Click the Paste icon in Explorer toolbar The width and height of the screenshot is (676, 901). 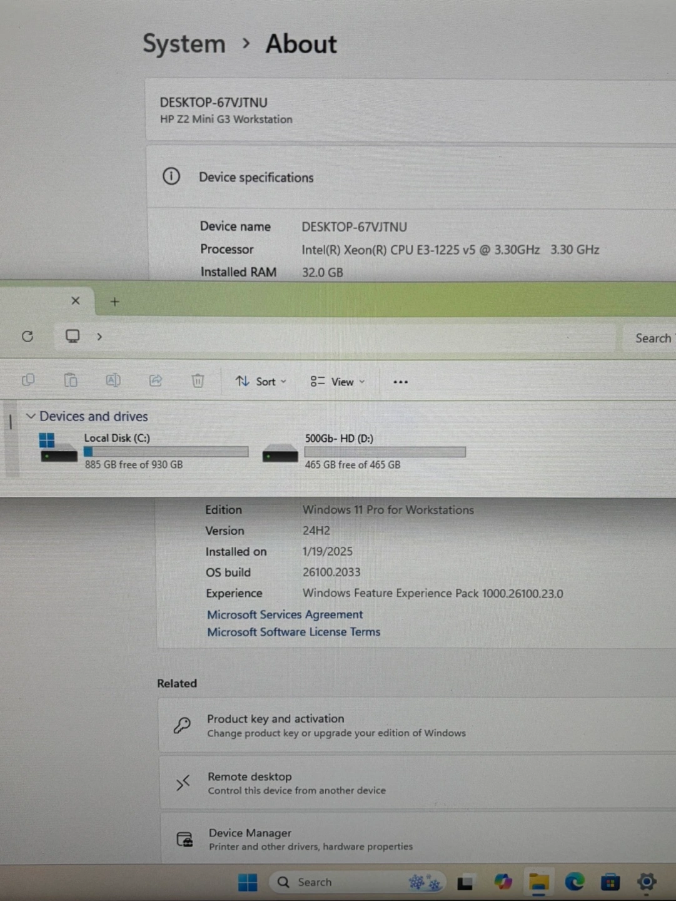[x=71, y=380]
